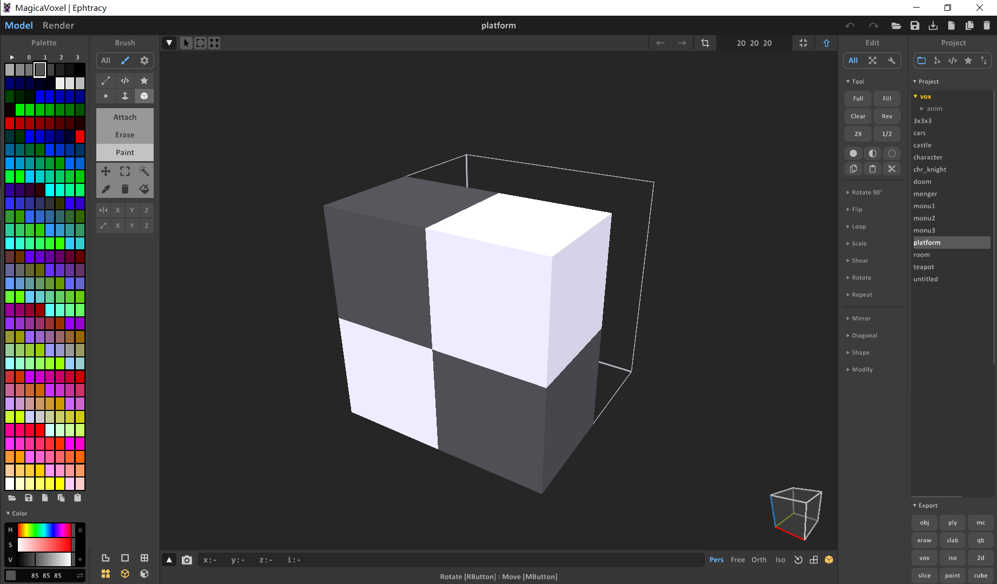This screenshot has width=997, height=584.
Task: Switch brush mode to Attach
Action: (x=124, y=117)
